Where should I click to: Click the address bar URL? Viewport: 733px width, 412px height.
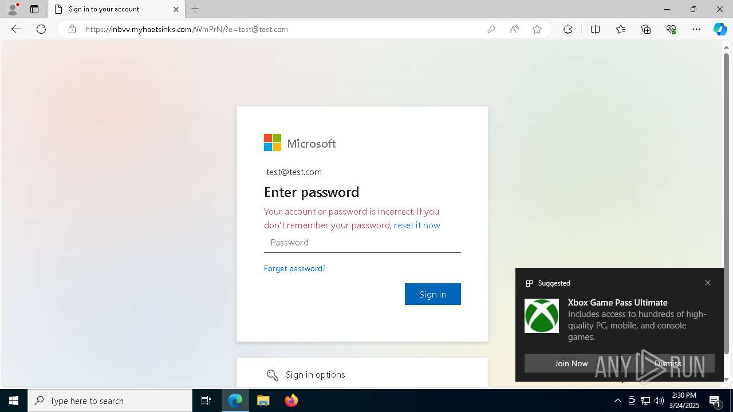(187, 29)
